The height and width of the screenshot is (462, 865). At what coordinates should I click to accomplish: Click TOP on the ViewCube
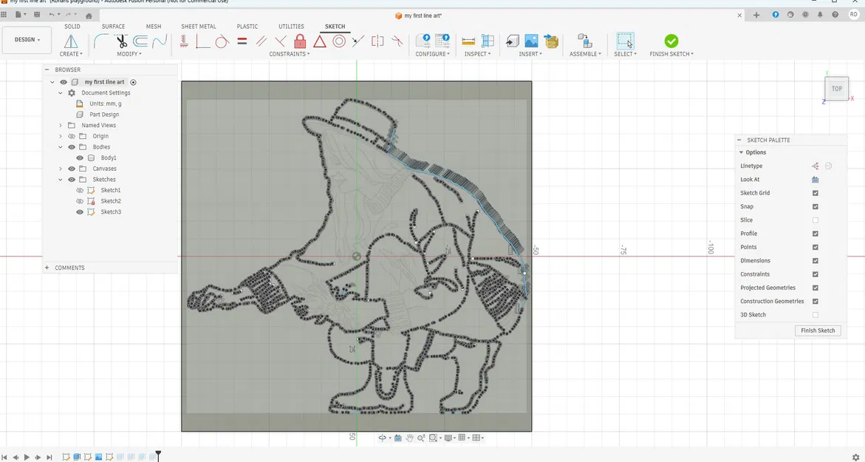836,88
